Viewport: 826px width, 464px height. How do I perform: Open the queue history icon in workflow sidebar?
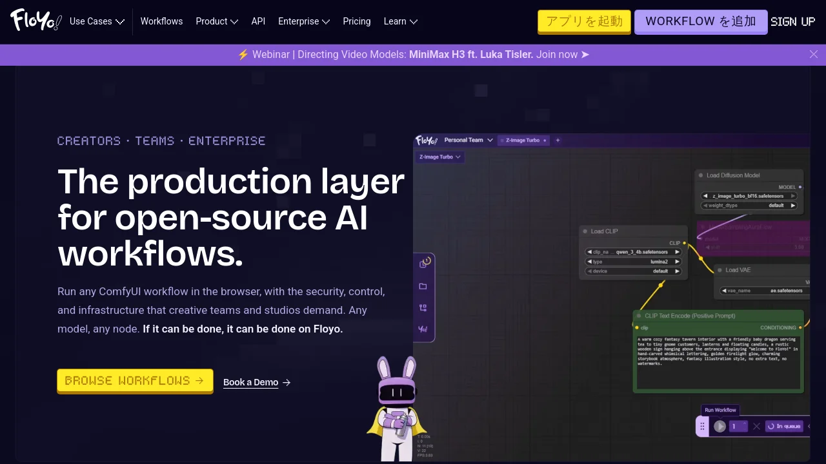[424, 263]
